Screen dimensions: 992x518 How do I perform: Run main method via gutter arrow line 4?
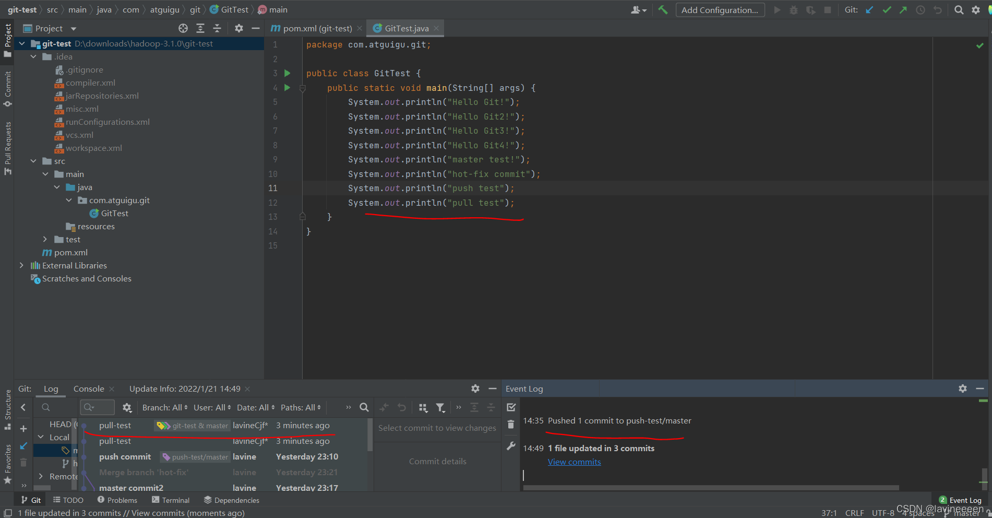(x=287, y=88)
